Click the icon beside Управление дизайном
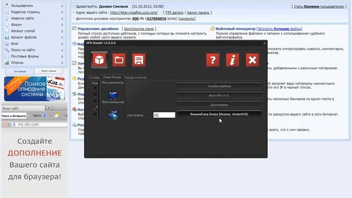 coord(74,29)
